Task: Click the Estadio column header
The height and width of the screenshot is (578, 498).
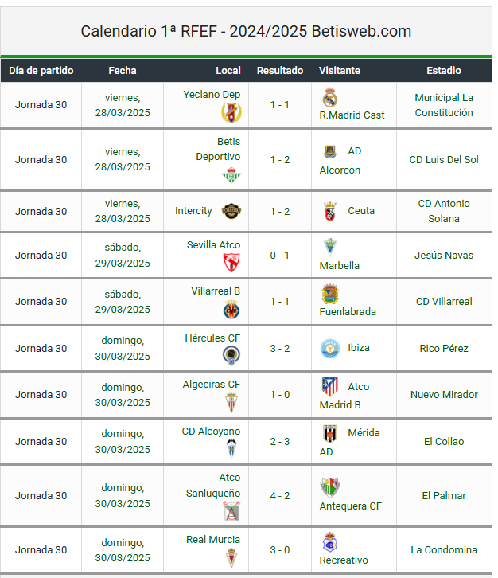Action: tap(444, 70)
